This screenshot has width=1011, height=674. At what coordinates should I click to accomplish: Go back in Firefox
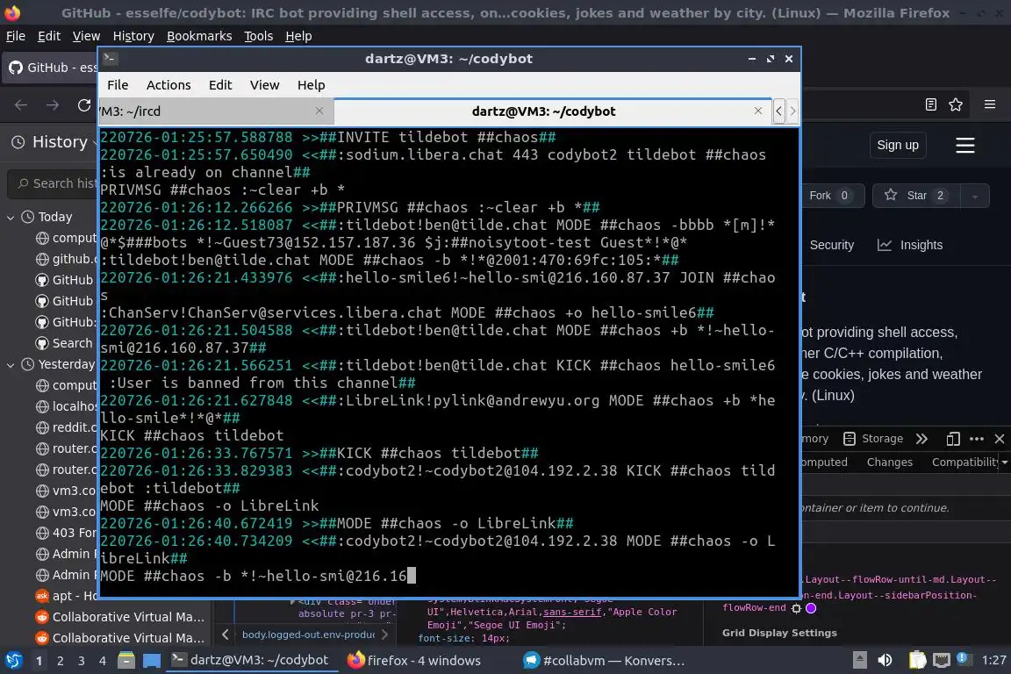[21, 105]
